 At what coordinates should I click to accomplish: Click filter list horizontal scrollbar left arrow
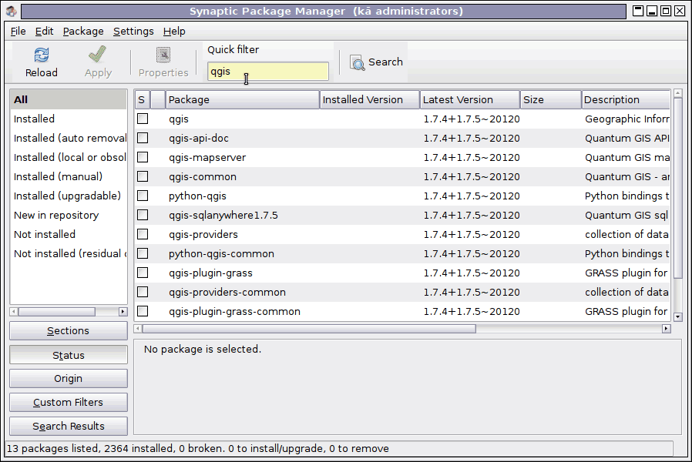pyautogui.click(x=14, y=312)
